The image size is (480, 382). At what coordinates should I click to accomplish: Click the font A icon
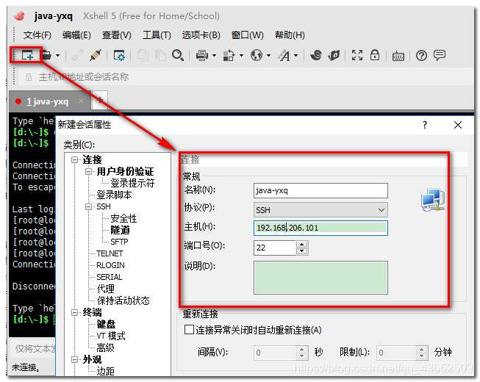tap(284, 56)
